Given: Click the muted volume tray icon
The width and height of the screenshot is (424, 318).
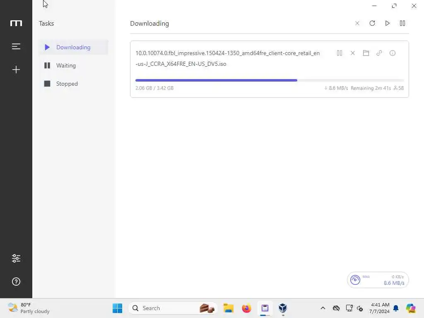Looking at the screenshot, I should [360, 308].
